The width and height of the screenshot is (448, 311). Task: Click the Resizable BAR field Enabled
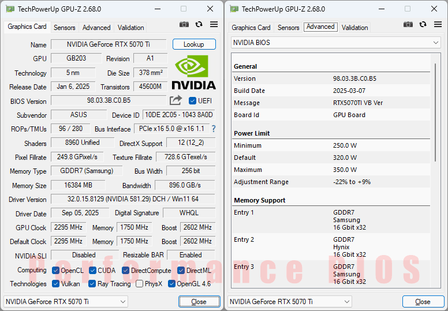pyautogui.click(x=191, y=255)
